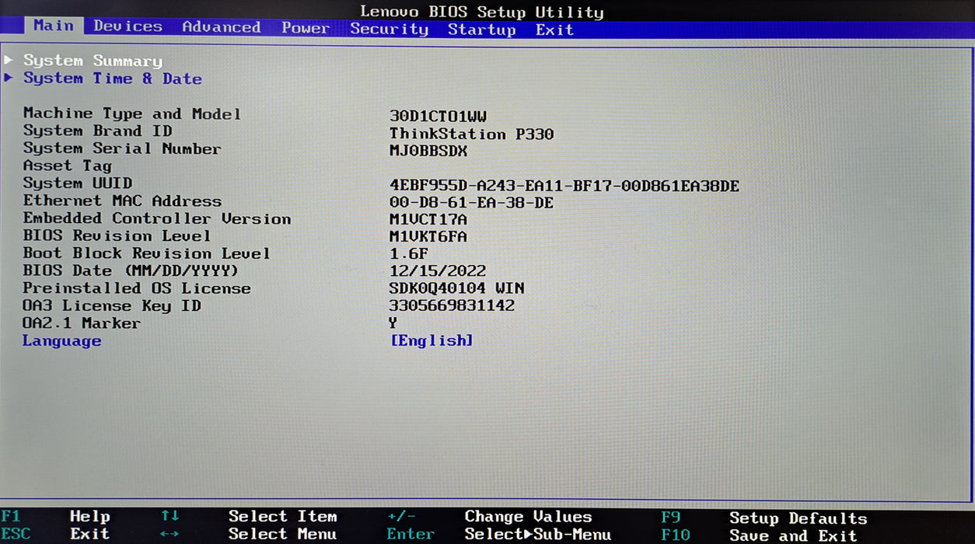This screenshot has width=975, height=544.
Task: Select the value SDK0Q40104 WIN
Action: click(x=457, y=288)
